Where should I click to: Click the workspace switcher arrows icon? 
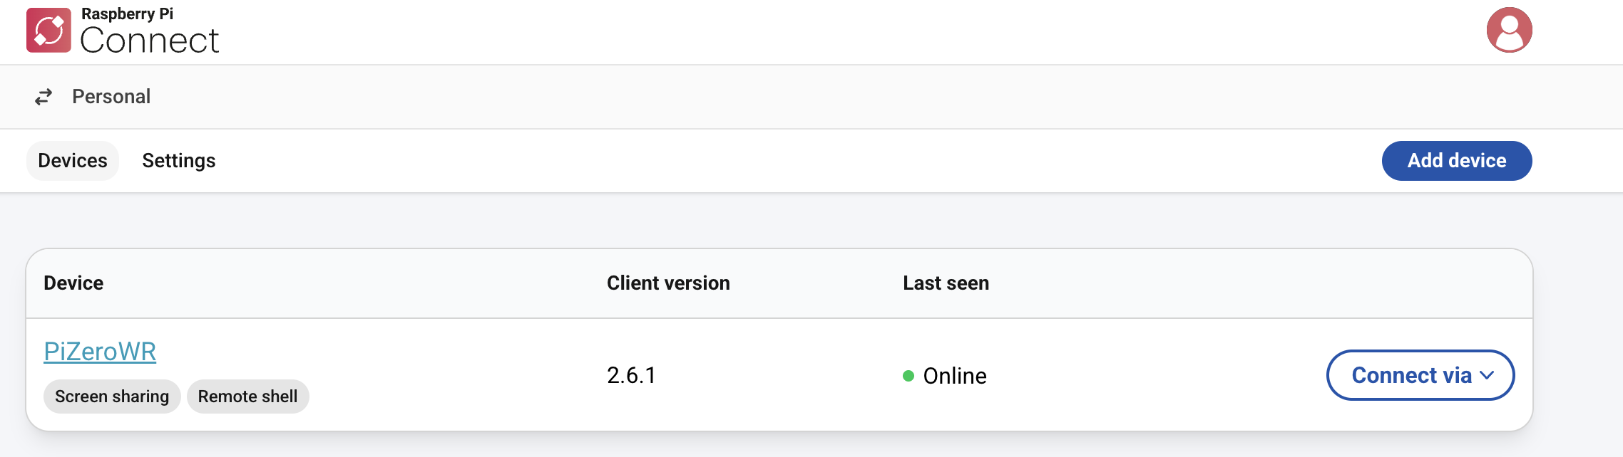42,95
